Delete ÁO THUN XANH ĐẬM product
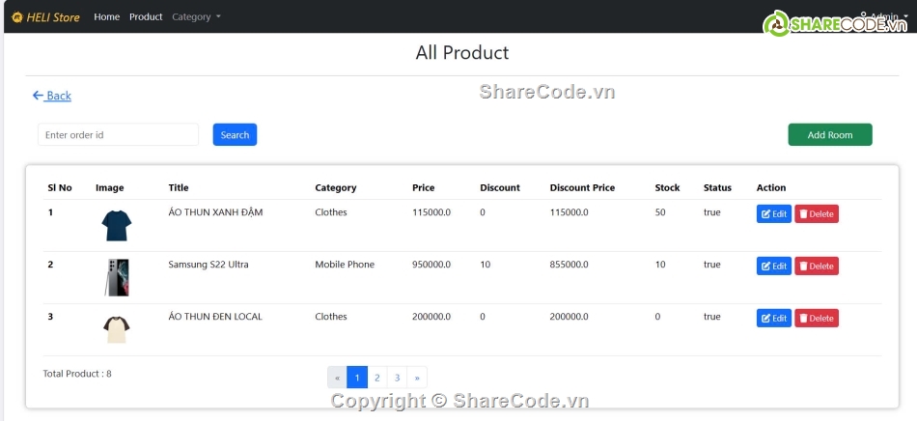The width and height of the screenshot is (917, 421). click(817, 214)
